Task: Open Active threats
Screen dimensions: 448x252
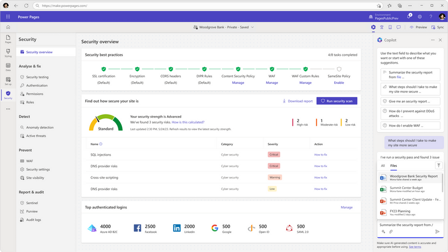Action: pyautogui.click(x=36, y=136)
